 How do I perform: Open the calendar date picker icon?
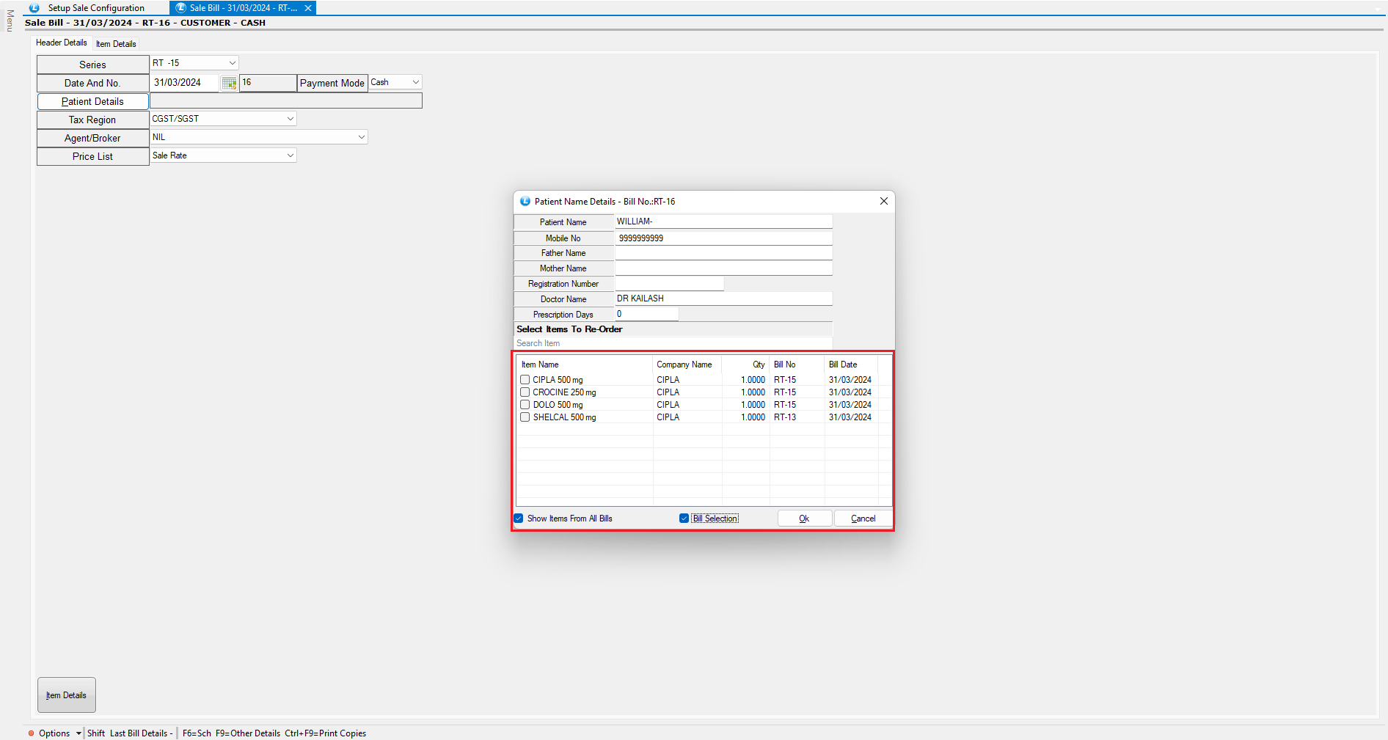[x=229, y=83]
